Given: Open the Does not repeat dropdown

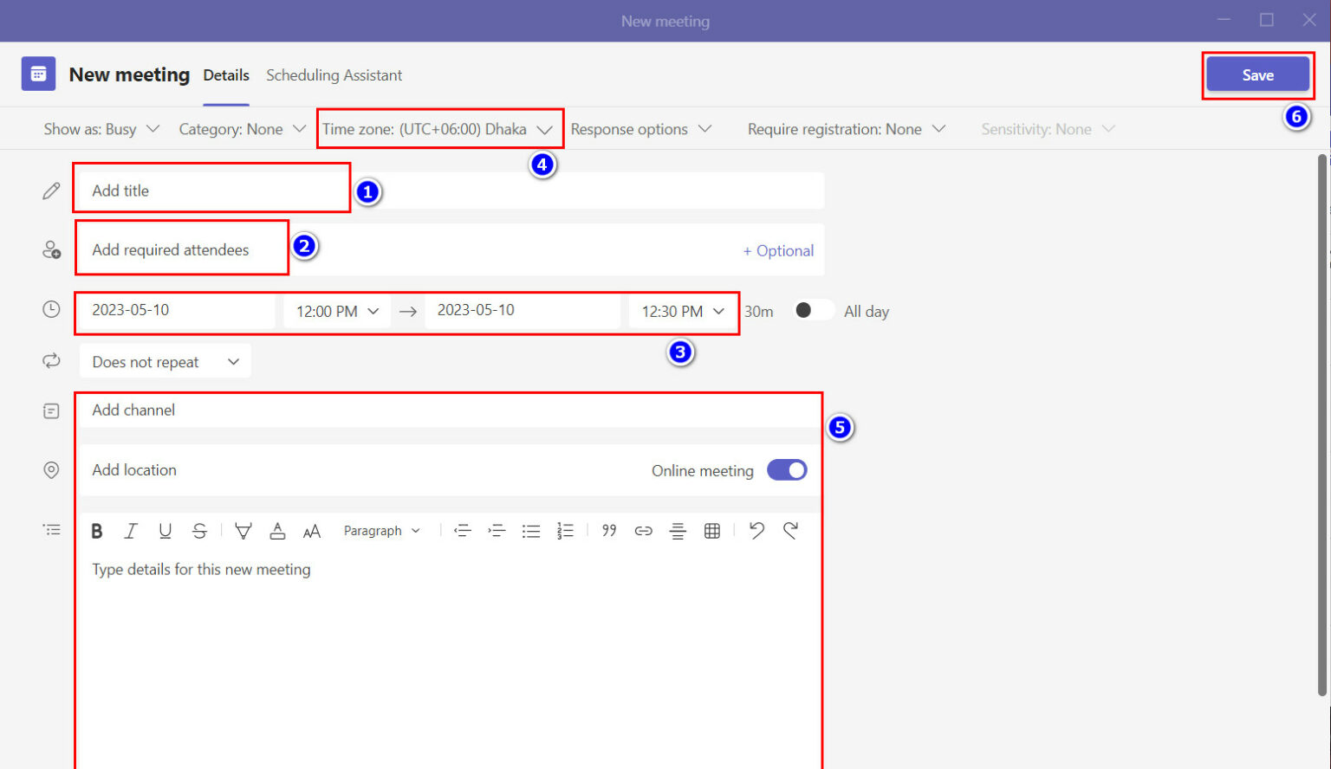Looking at the screenshot, I should [165, 361].
